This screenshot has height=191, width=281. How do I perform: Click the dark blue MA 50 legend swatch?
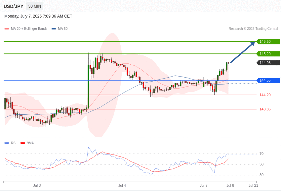[54, 29]
